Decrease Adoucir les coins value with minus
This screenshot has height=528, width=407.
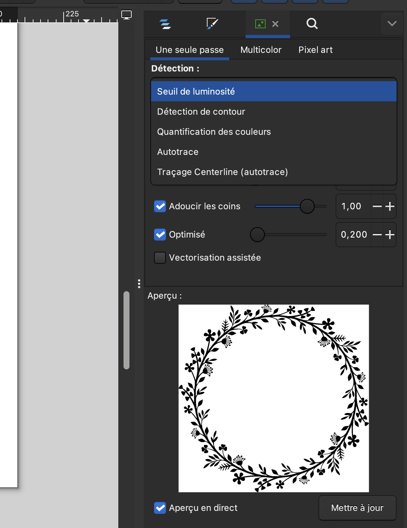click(x=377, y=206)
